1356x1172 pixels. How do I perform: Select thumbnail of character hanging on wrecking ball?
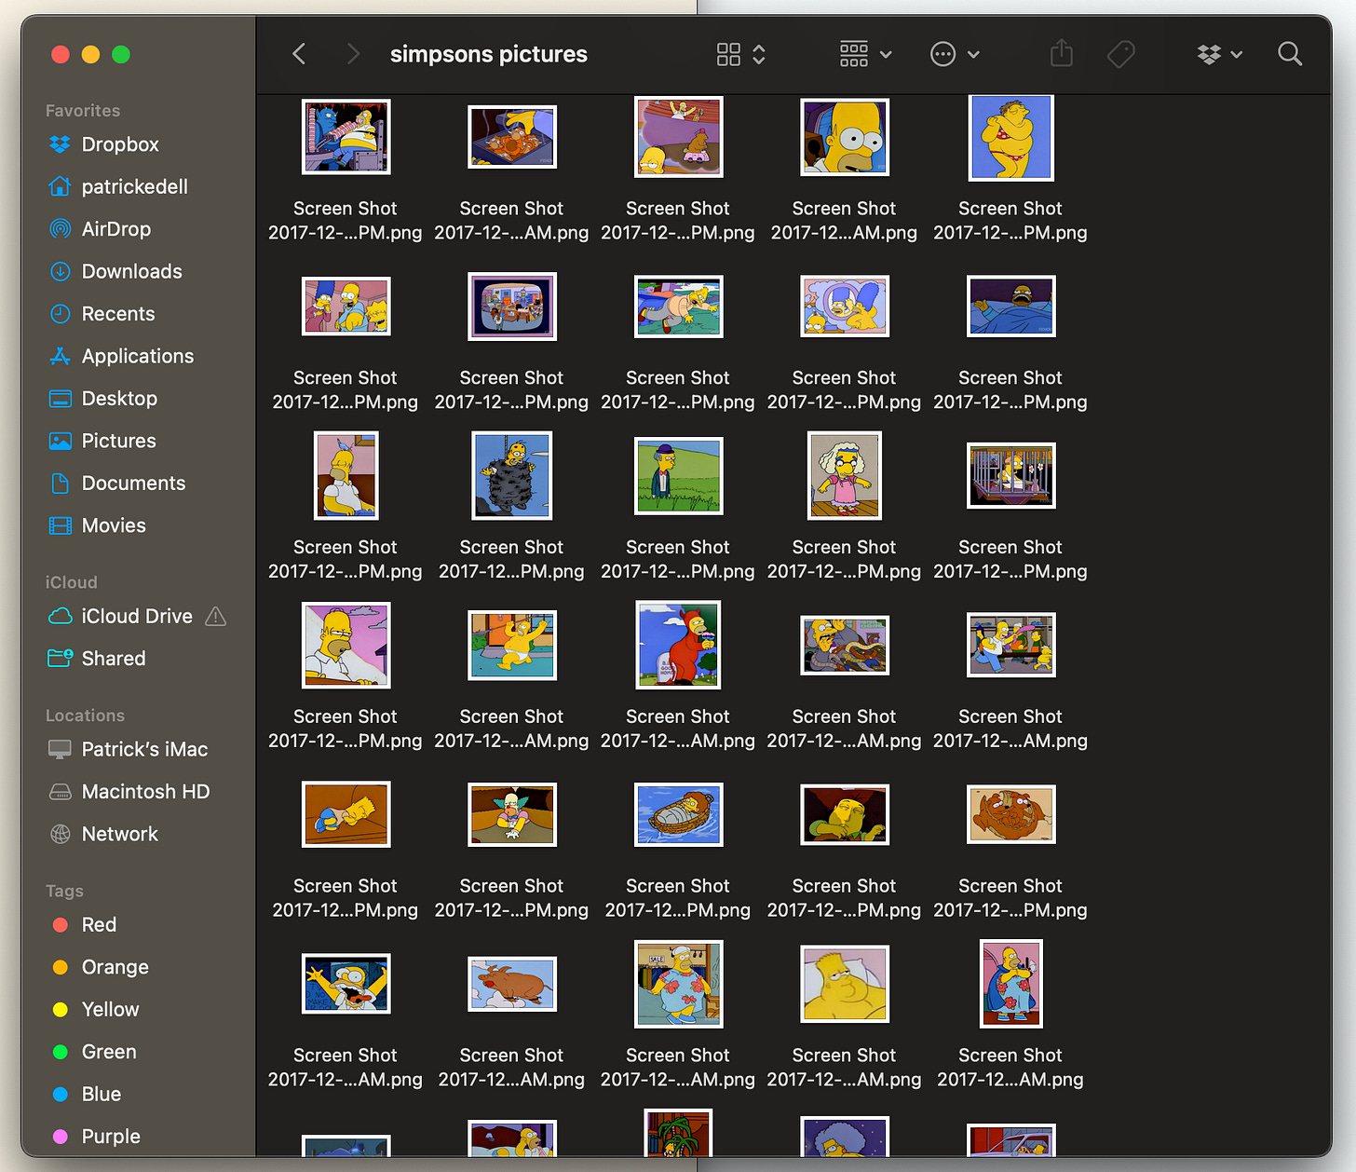(512, 475)
